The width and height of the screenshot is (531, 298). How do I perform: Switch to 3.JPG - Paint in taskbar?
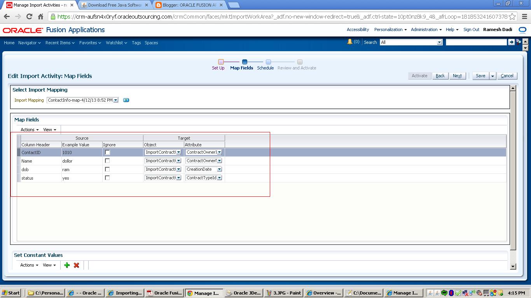[x=284, y=293]
